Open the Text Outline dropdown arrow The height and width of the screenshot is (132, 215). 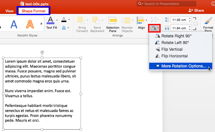point(69,19)
